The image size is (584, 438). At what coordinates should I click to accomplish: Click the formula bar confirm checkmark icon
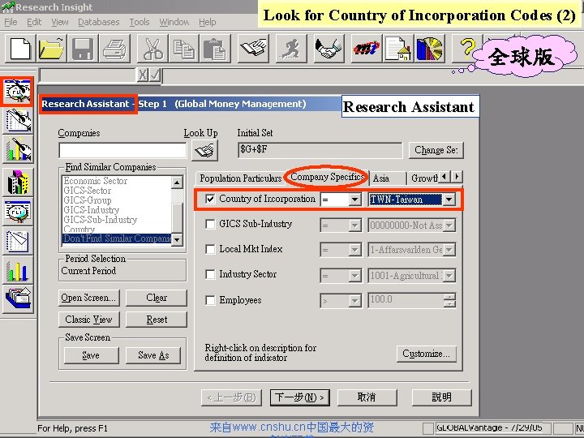[155, 75]
